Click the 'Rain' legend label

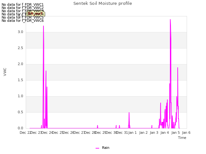click(x=106, y=148)
